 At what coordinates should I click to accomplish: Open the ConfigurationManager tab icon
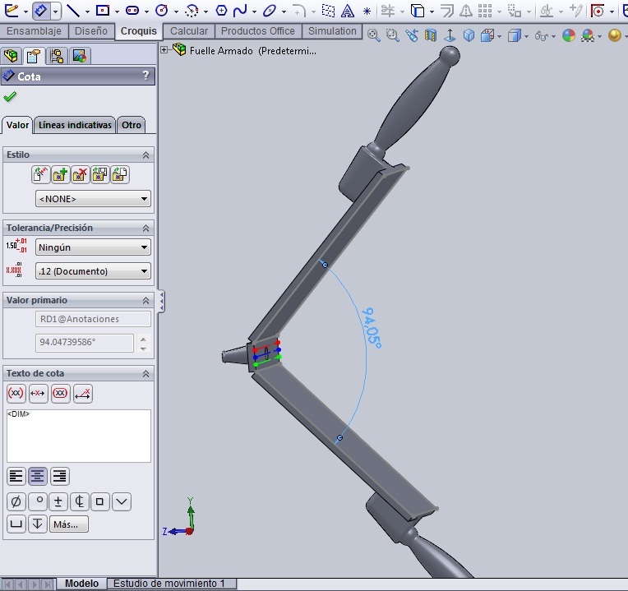(57, 56)
